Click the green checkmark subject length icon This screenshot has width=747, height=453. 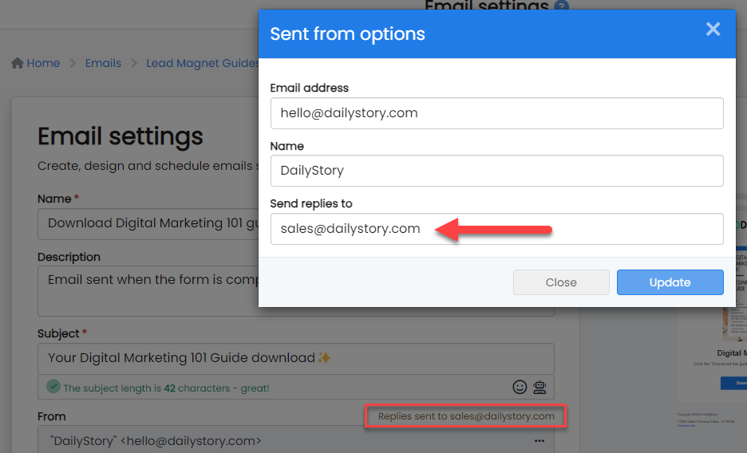[53, 386]
